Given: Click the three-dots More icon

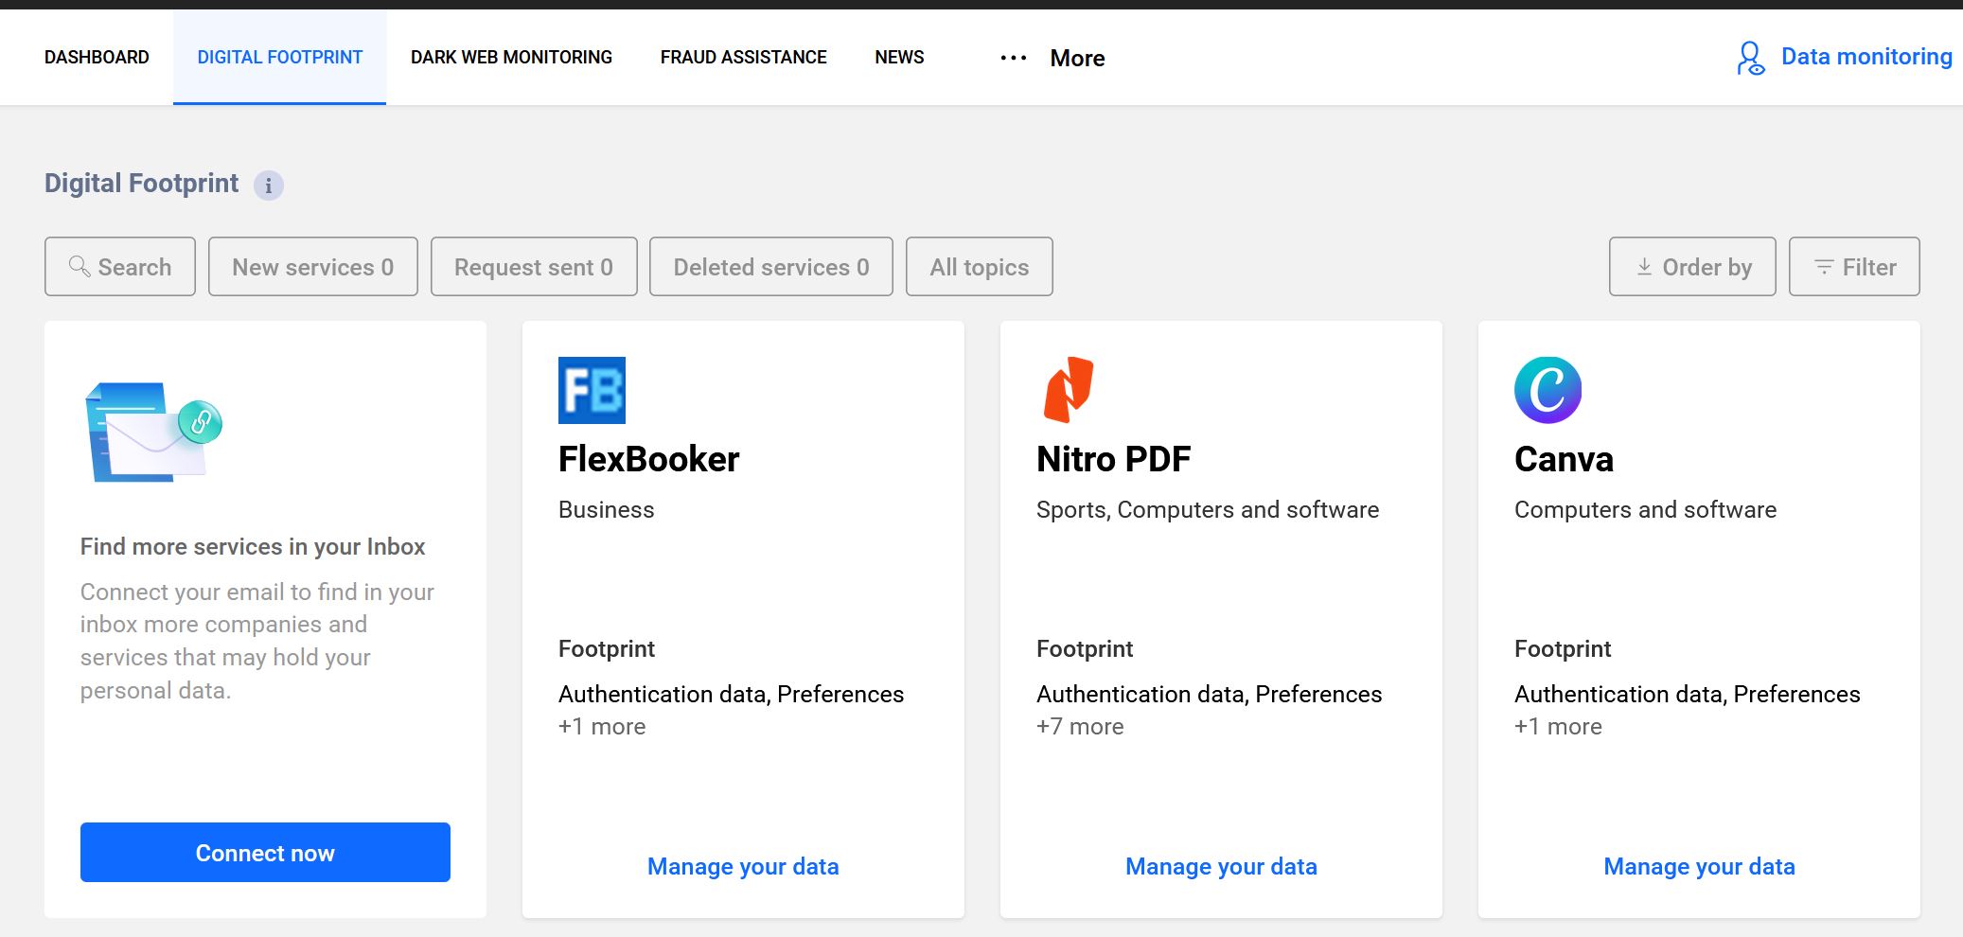Looking at the screenshot, I should 1013,58.
